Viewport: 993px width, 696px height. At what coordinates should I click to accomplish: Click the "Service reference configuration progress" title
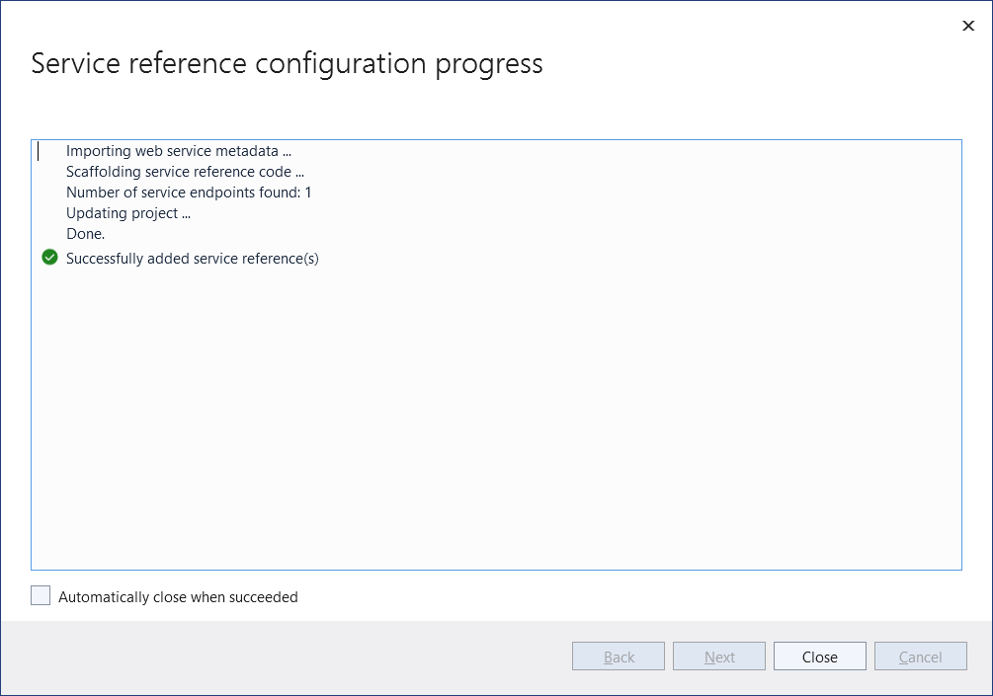pyautogui.click(x=287, y=63)
